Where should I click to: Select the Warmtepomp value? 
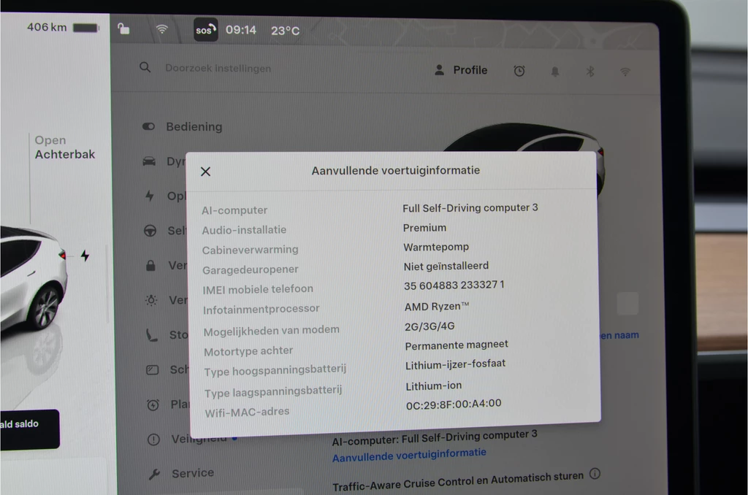click(436, 247)
